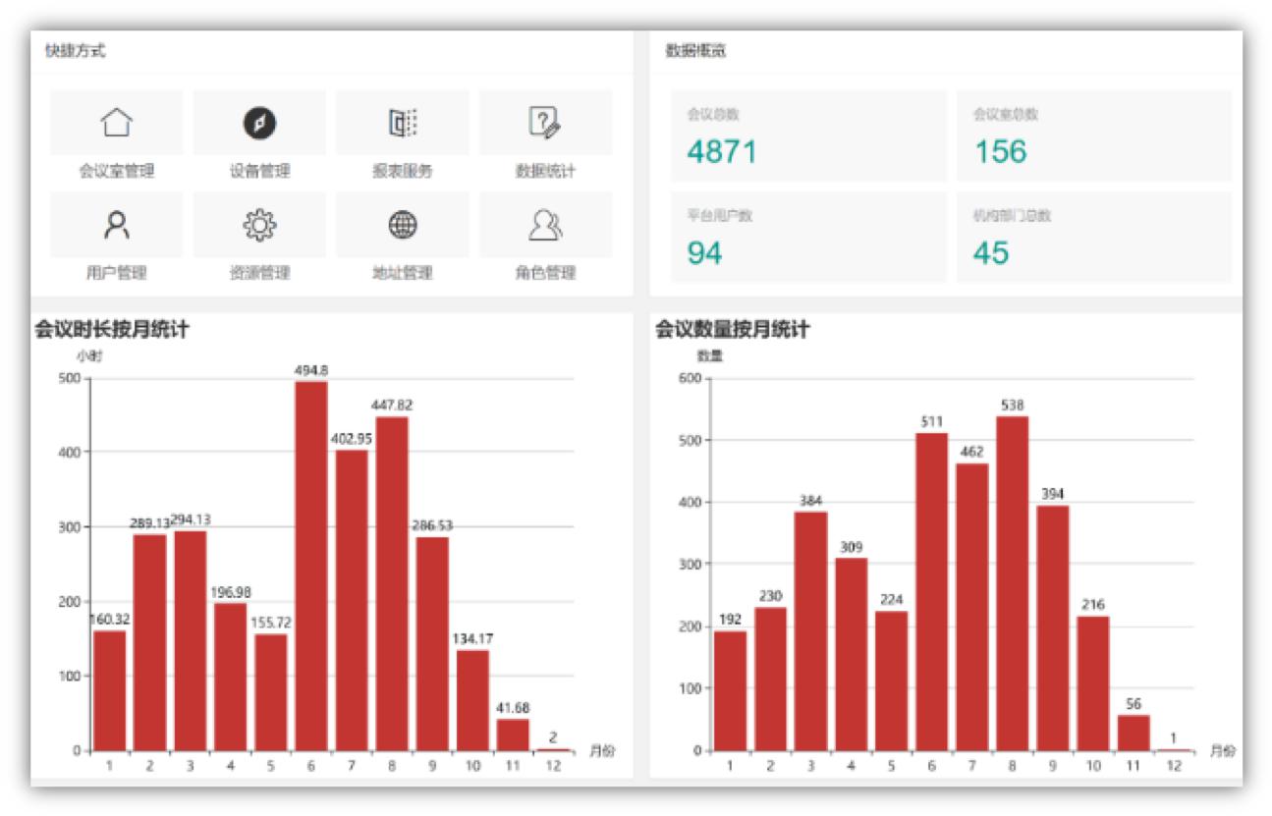Open 用户管理 person icon
The width and height of the screenshot is (1272, 816).
point(117,225)
